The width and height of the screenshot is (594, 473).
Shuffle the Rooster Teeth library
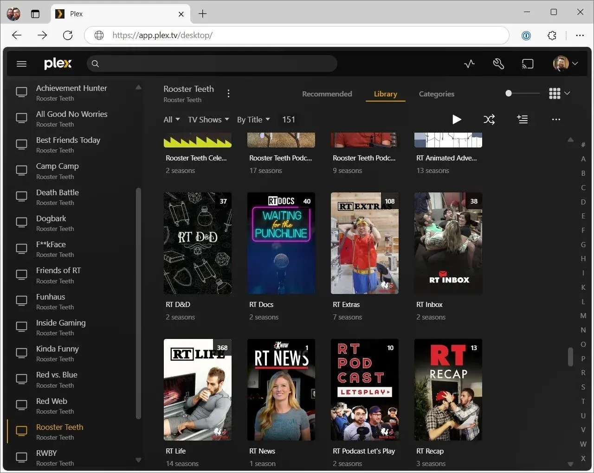point(489,120)
